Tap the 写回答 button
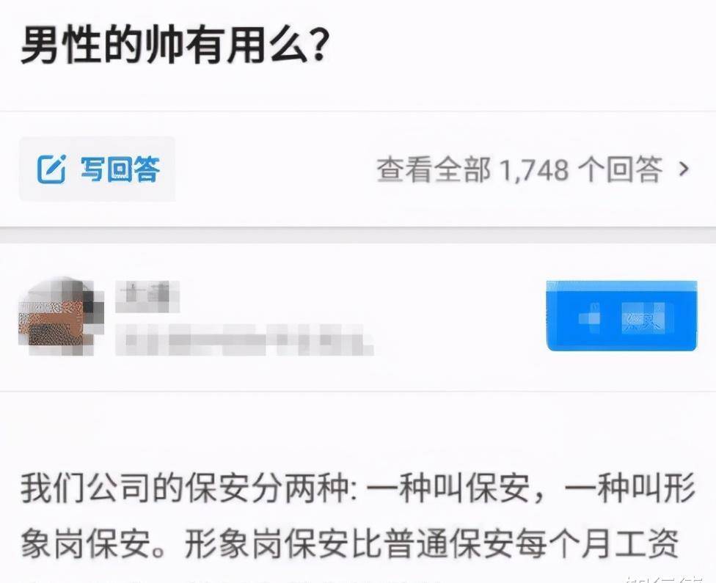Viewport: 716px width, 583px height. click(x=97, y=169)
